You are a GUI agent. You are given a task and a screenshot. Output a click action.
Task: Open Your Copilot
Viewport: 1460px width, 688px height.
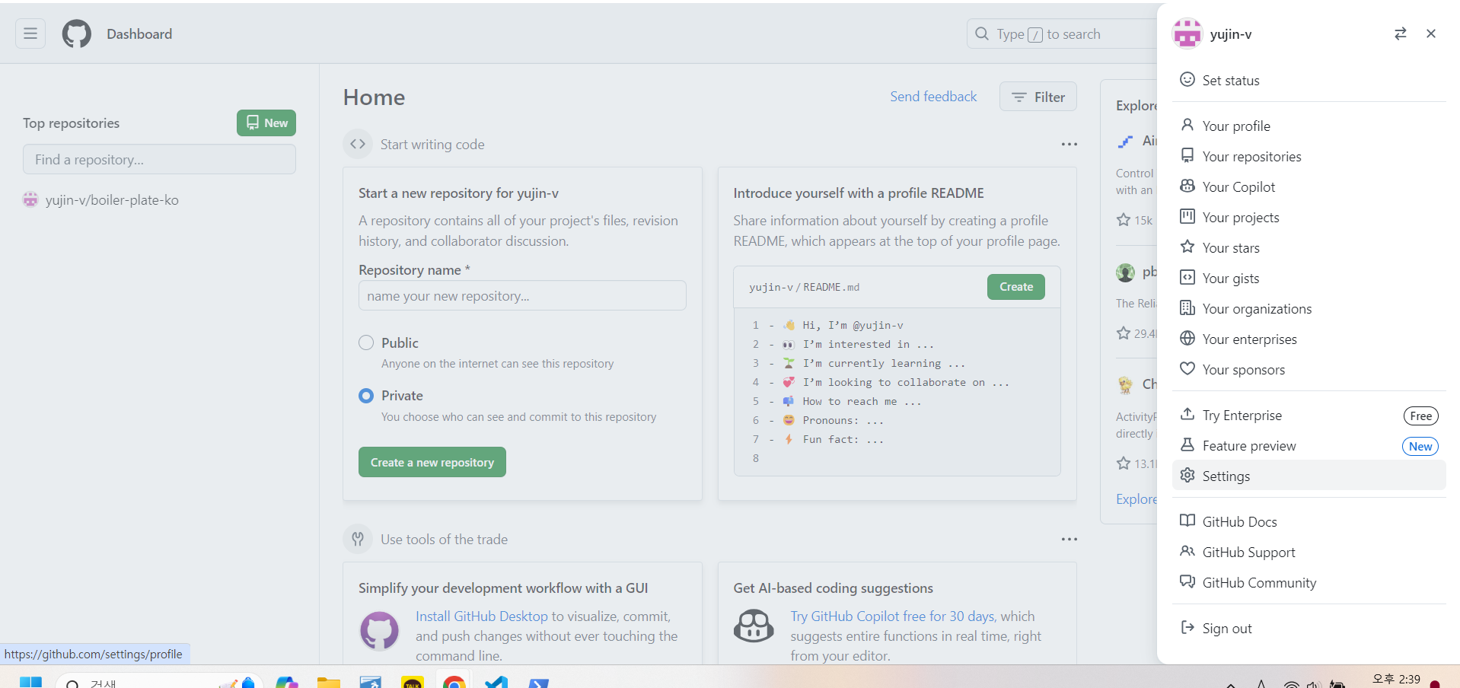pos(1309,186)
